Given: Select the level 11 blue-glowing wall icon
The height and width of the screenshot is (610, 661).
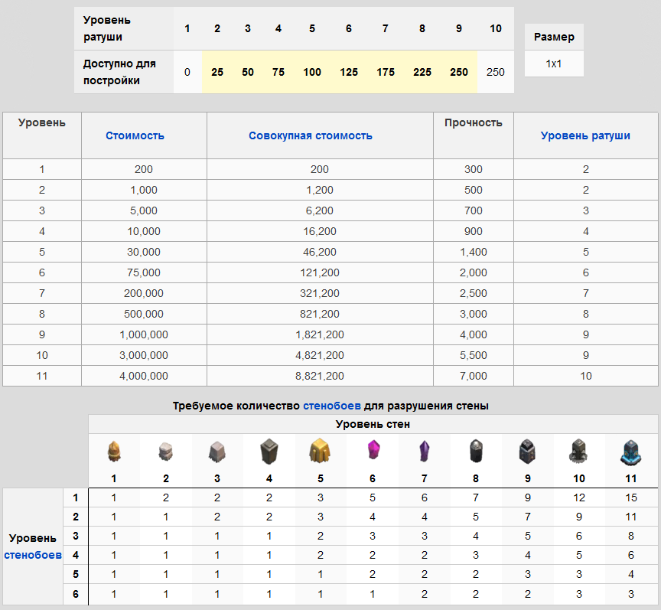Looking at the screenshot, I should (x=630, y=452).
